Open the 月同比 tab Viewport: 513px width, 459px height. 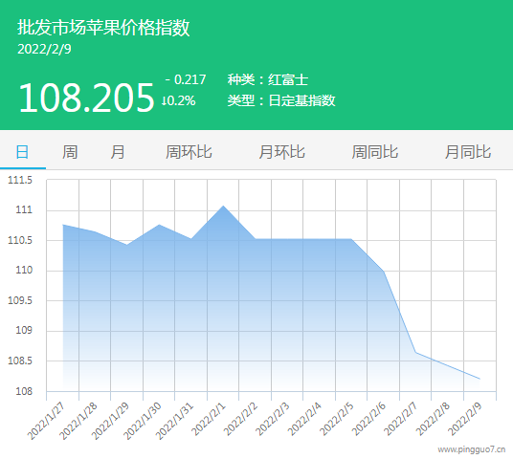pyautogui.click(x=468, y=152)
